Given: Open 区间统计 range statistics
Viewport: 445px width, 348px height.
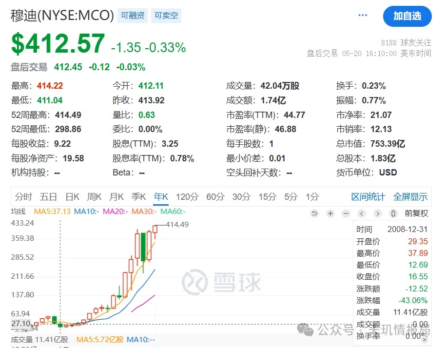Looking at the screenshot, I should coord(368,197).
